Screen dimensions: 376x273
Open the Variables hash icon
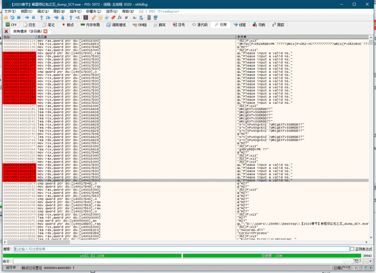[126, 17]
